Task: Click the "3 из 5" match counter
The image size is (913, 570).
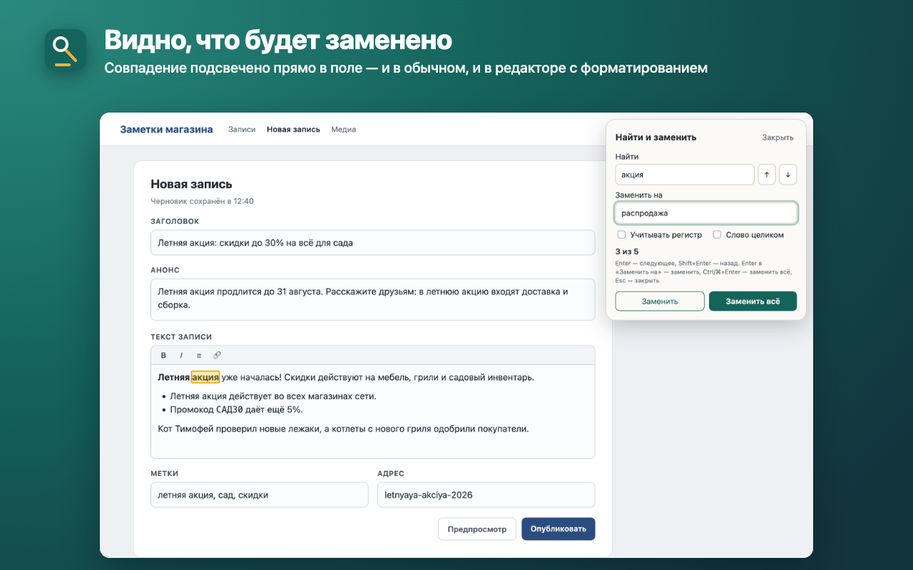Action: tap(627, 252)
